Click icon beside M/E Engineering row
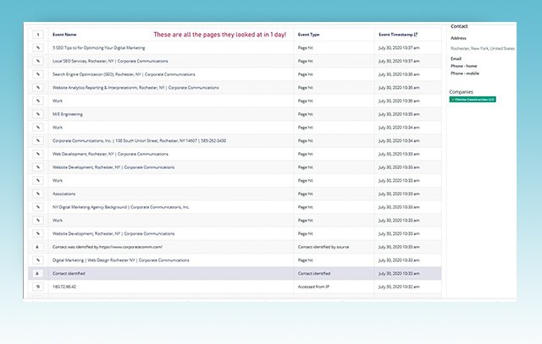Viewport: 542px width, 344px height. coord(38,114)
